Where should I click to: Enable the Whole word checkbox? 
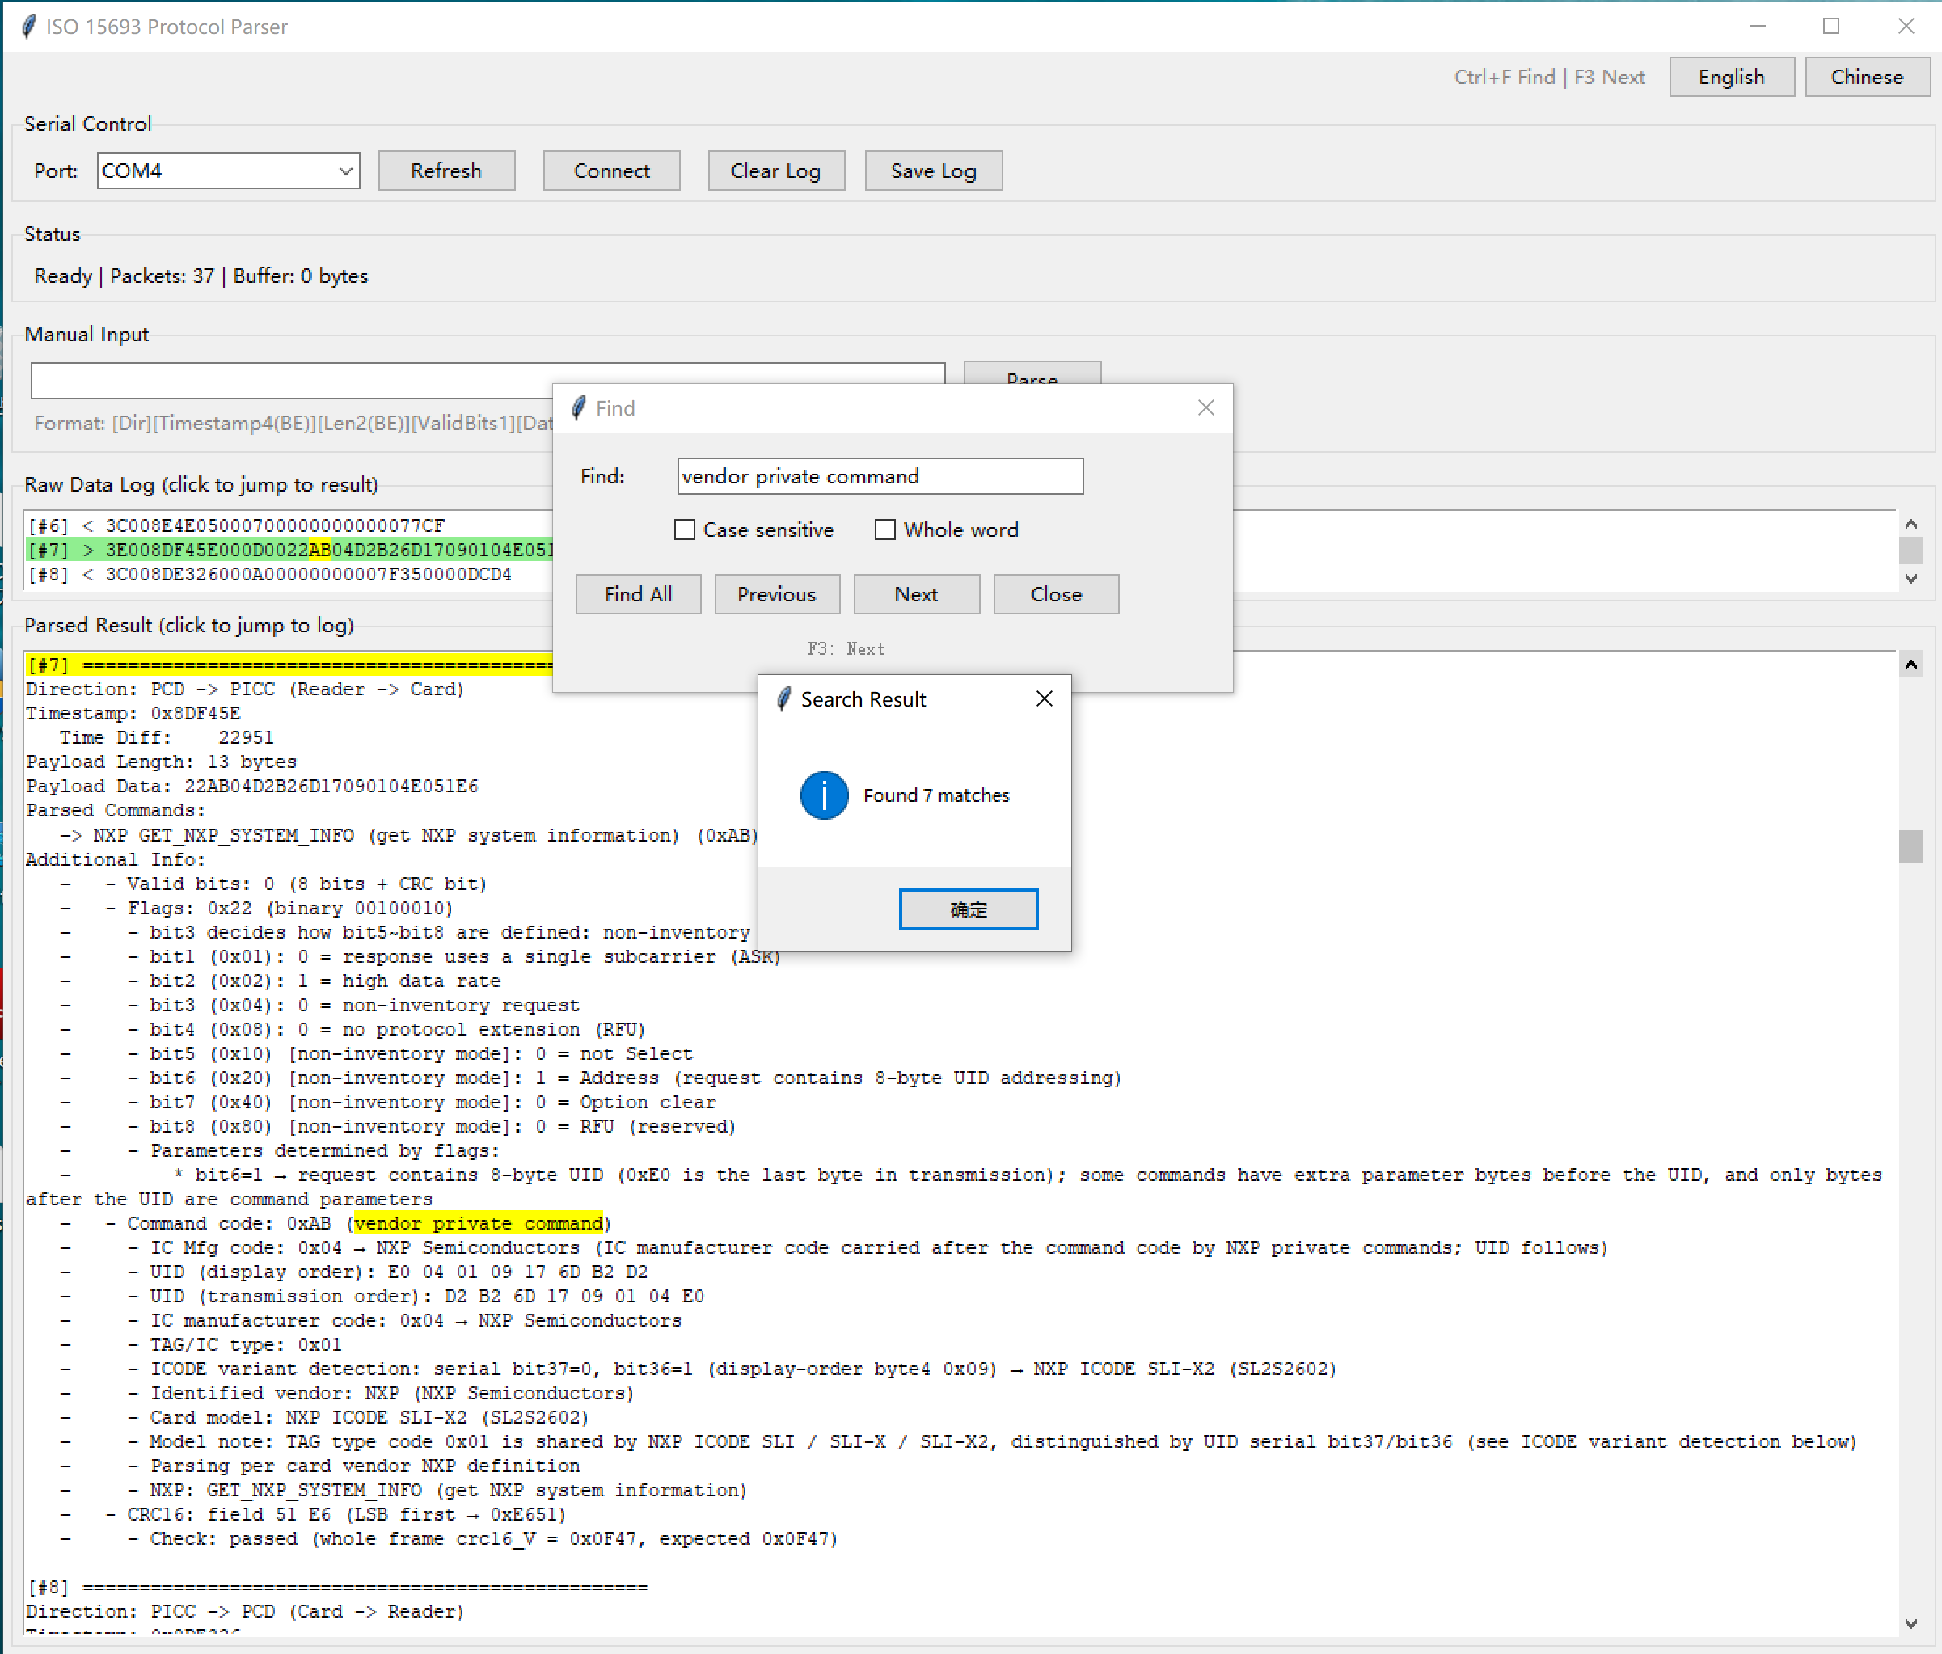click(x=884, y=530)
